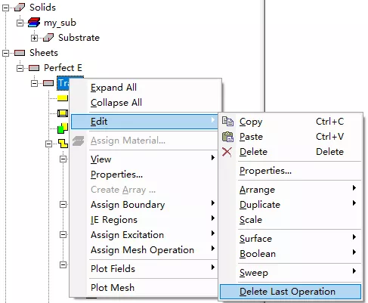Click the gray icon beside the highlighted Tr... item
This screenshot has height=303, width=368.
[x=48, y=83]
